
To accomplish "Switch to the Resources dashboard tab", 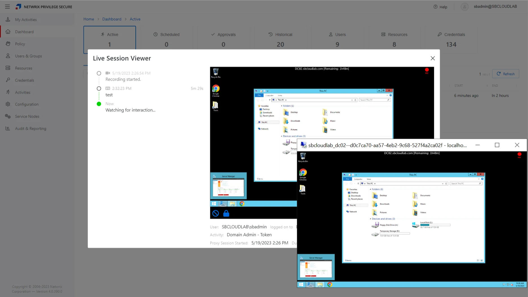I will coord(394,39).
